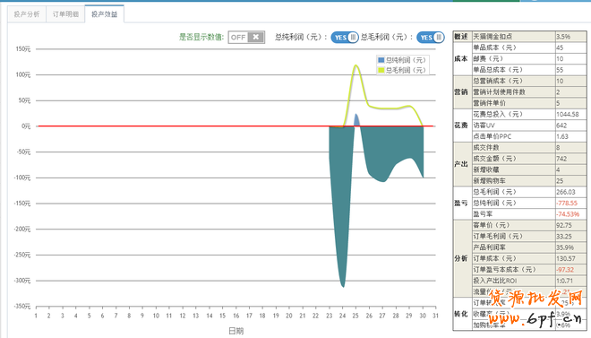
Task: Click the 单品成本 value cell 45
Action: point(570,48)
